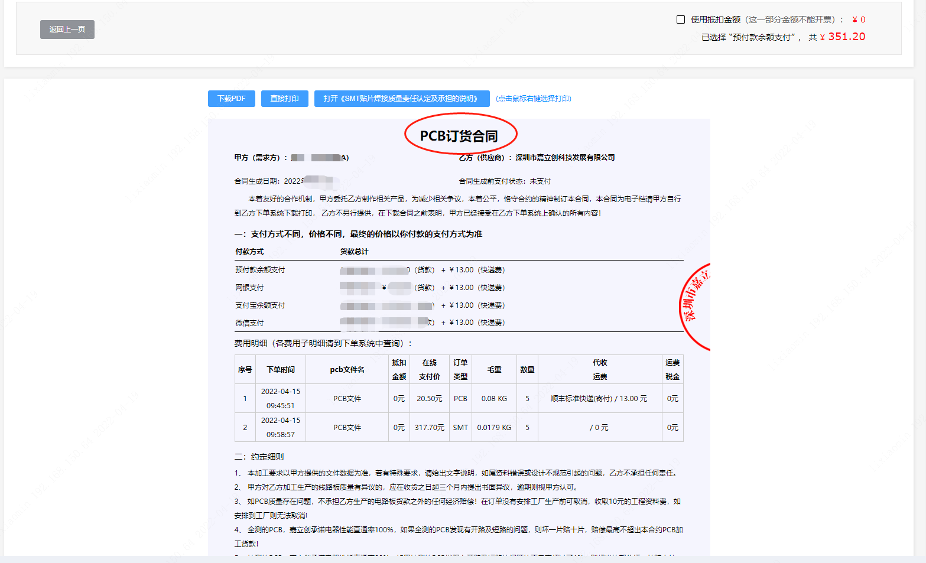The image size is (926, 563).
Task: Click the 点击鼠标右键选择打印 hint text
Action: click(533, 99)
